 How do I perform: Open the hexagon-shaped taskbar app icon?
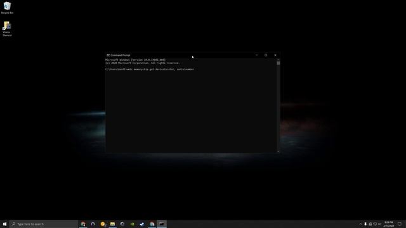click(x=122, y=224)
